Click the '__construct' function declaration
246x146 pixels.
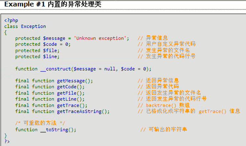[83, 69]
